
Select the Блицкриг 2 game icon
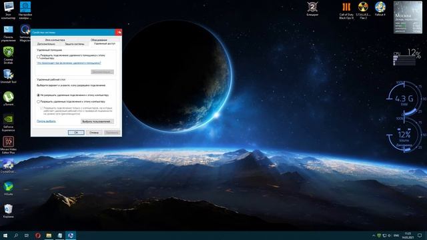point(312,9)
